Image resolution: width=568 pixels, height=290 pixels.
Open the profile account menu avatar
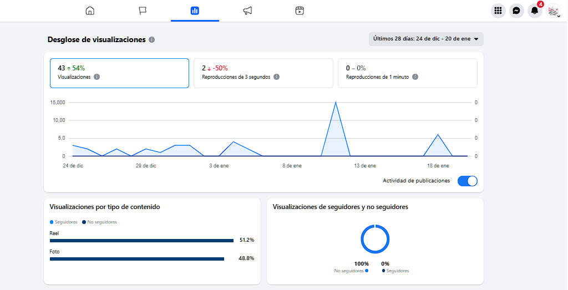[553, 11]
